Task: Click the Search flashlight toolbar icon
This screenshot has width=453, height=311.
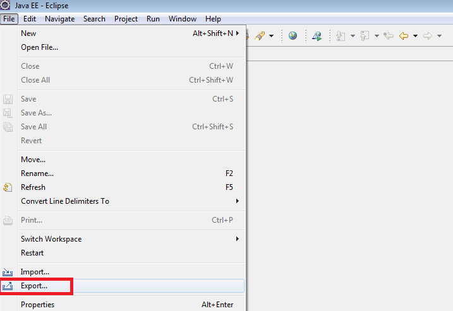Action: coord(260,36)
